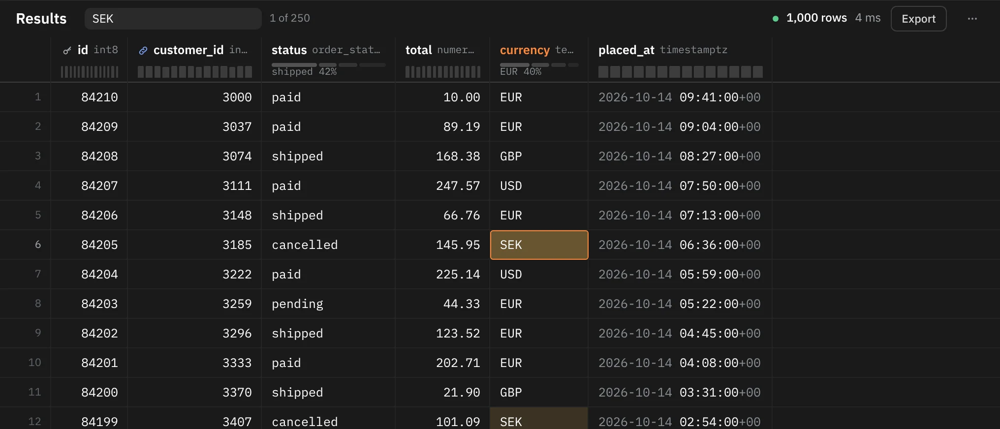
Task: Select customer_id cell 3000
Action: pyautogui.click(x=194, y=97)
